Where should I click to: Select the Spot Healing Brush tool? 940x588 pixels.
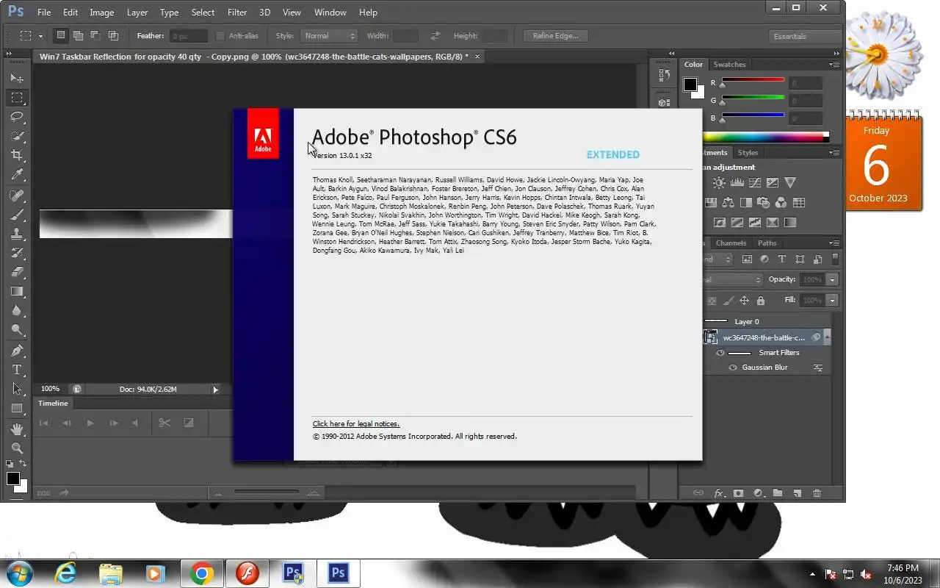click(17, 196)
